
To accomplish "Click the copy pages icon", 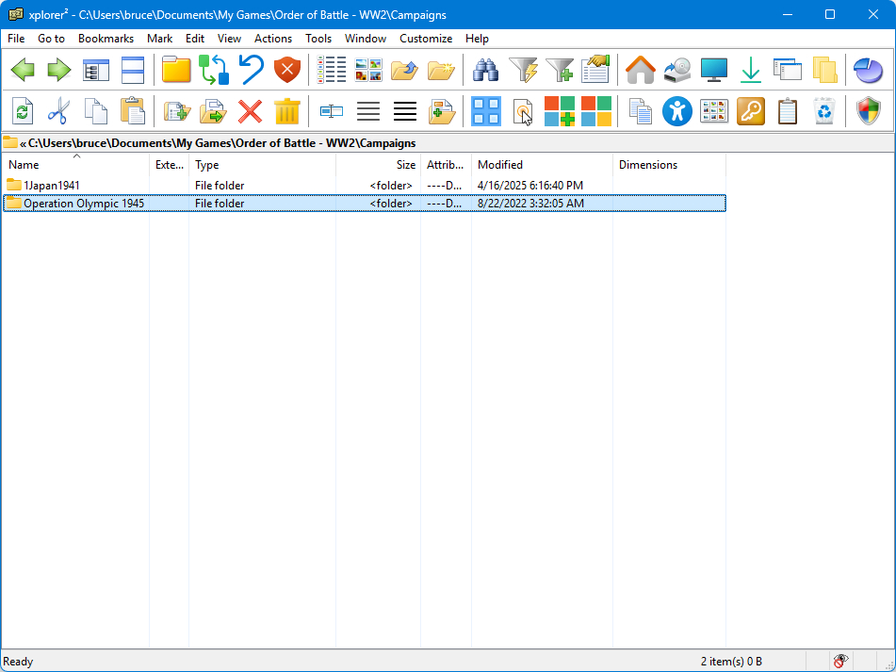I will pos(96,111).
